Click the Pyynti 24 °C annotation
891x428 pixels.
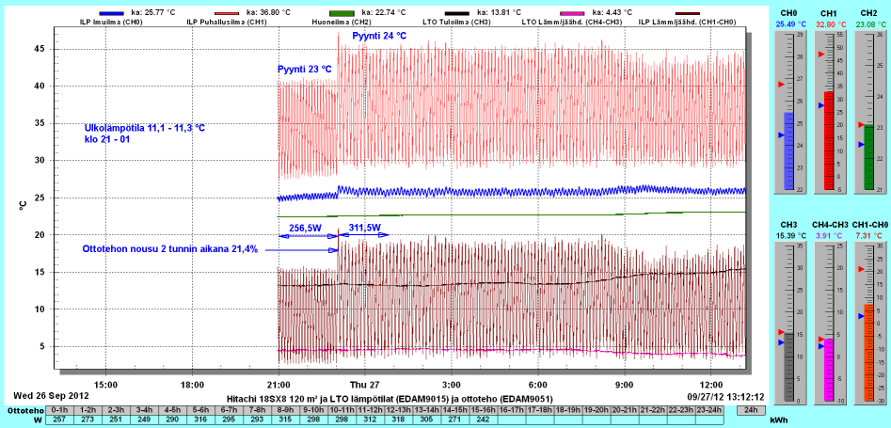click(x=379, y=36)
